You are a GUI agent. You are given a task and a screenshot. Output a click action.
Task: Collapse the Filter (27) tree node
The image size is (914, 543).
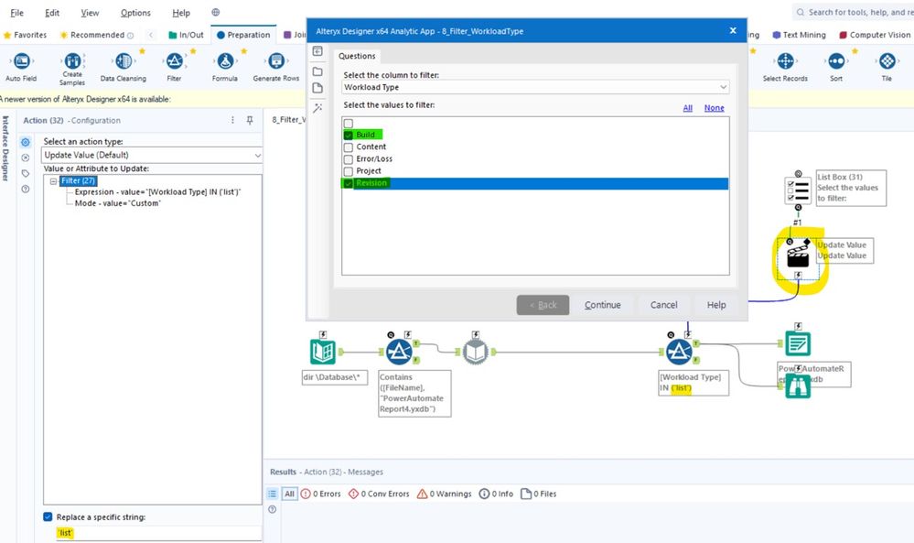[x=54, y=181]
